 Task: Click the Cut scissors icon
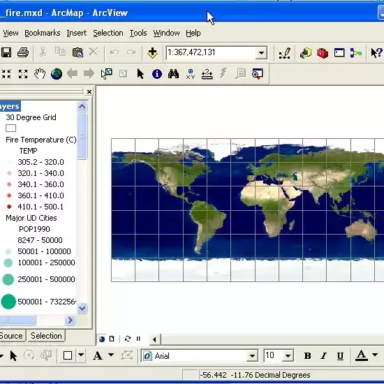[x=43, y=52]
